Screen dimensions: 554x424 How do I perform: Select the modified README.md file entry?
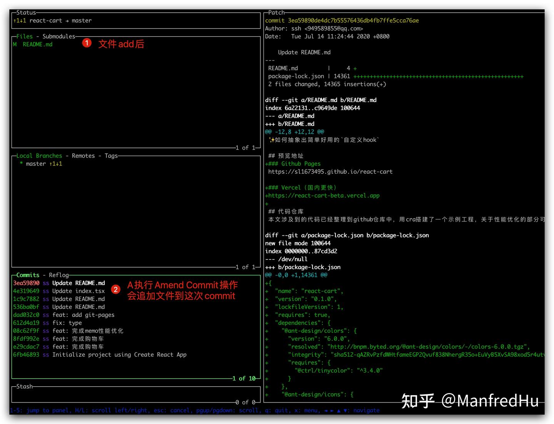tap(33, 45)
